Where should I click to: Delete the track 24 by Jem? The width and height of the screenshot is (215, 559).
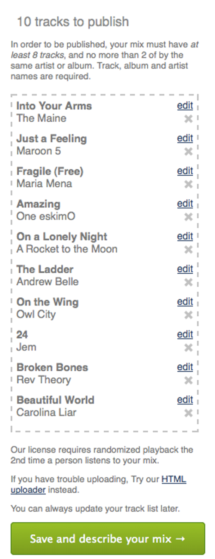188,348
